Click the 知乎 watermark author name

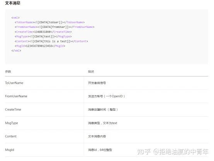(x=181, y=152)
